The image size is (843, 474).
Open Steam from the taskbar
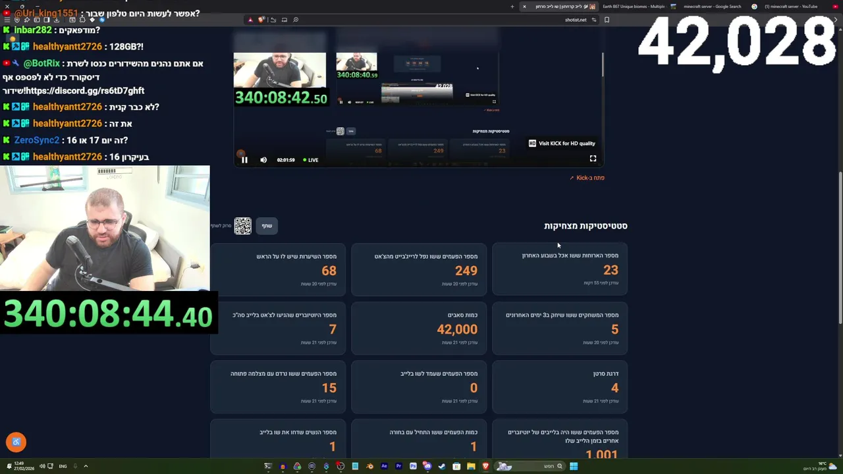pos(442,466)
